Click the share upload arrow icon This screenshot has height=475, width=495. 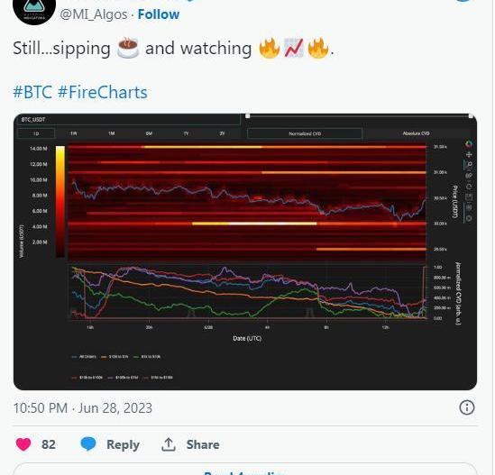pyautogui.click(x=169, y=444)
